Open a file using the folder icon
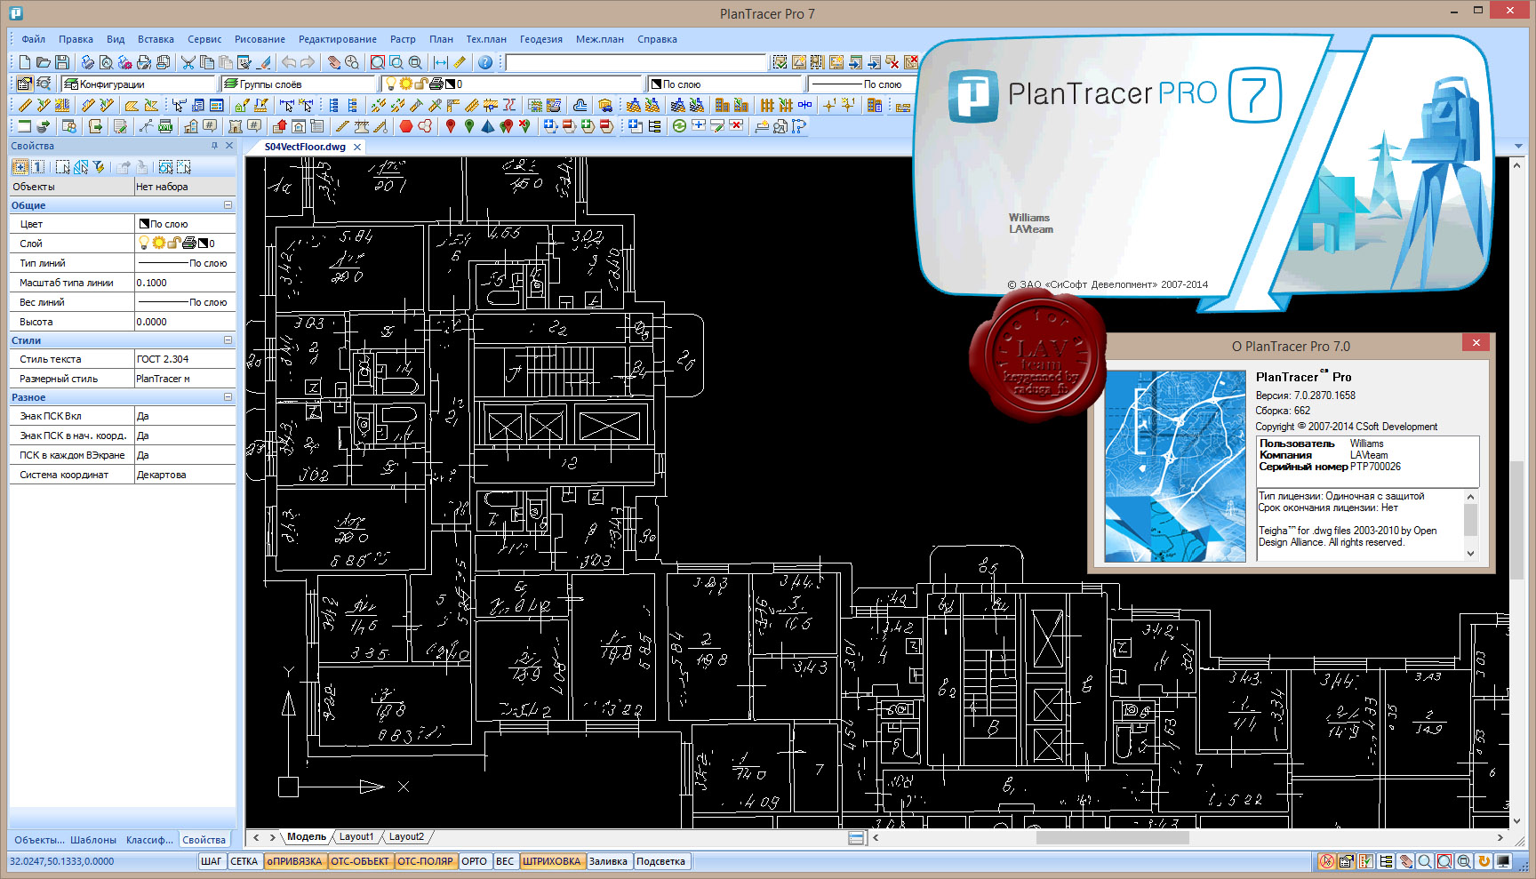 coord(43,62)
